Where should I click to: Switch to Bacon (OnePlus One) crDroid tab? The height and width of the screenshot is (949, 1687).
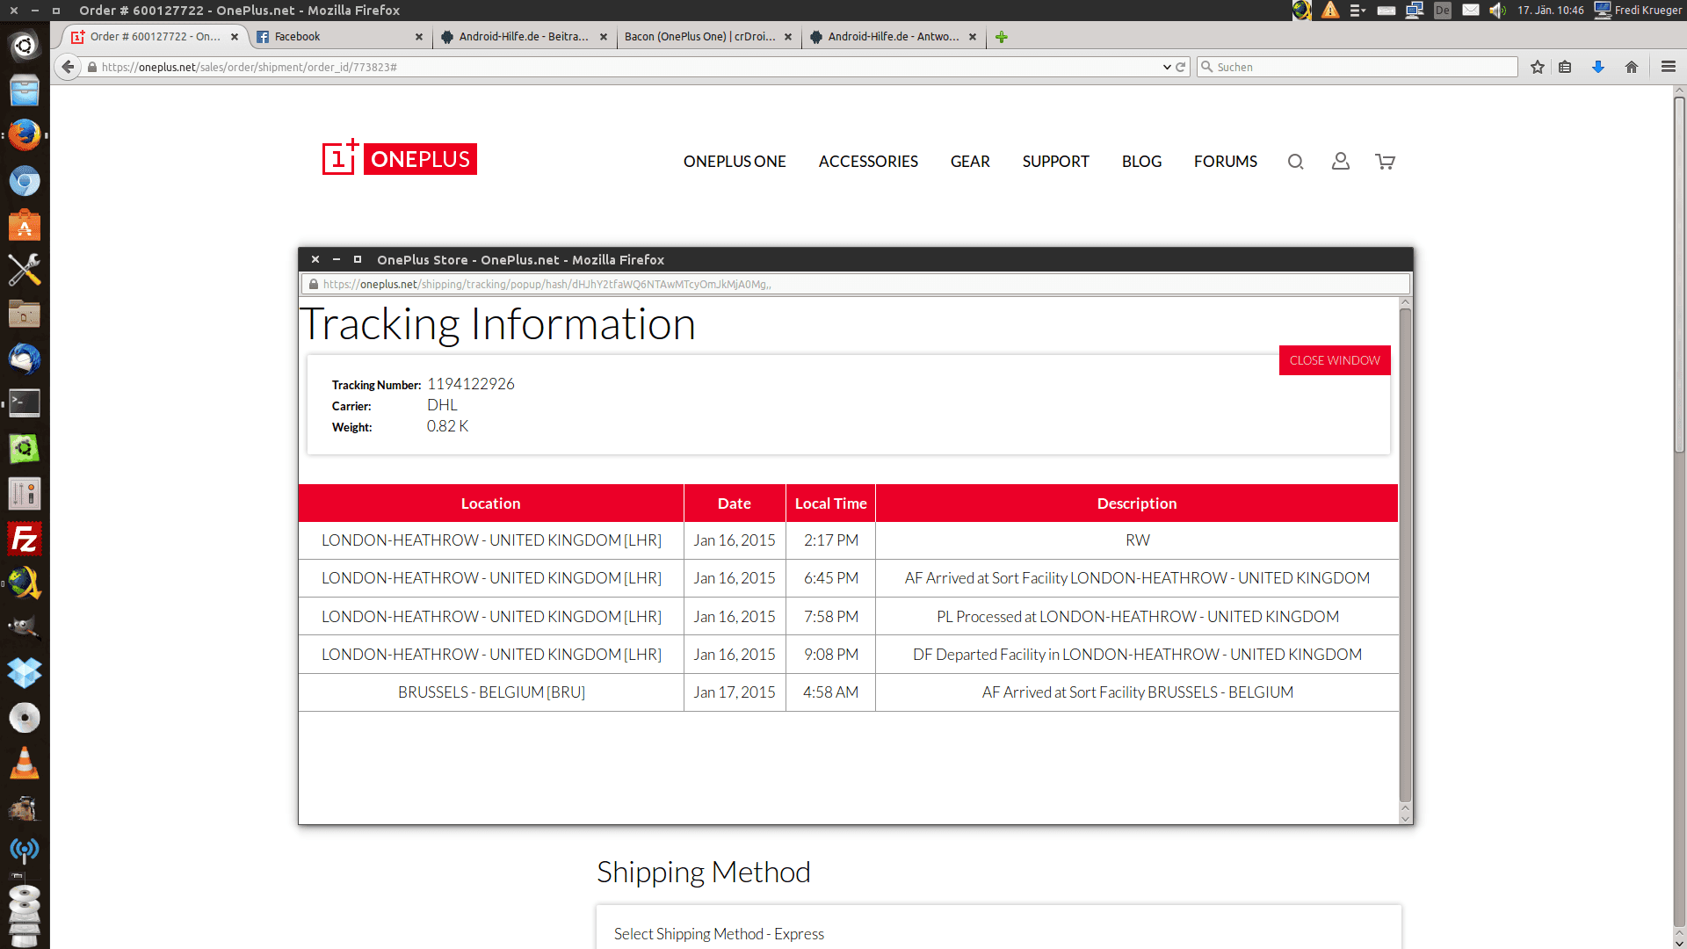click(708, 37)
